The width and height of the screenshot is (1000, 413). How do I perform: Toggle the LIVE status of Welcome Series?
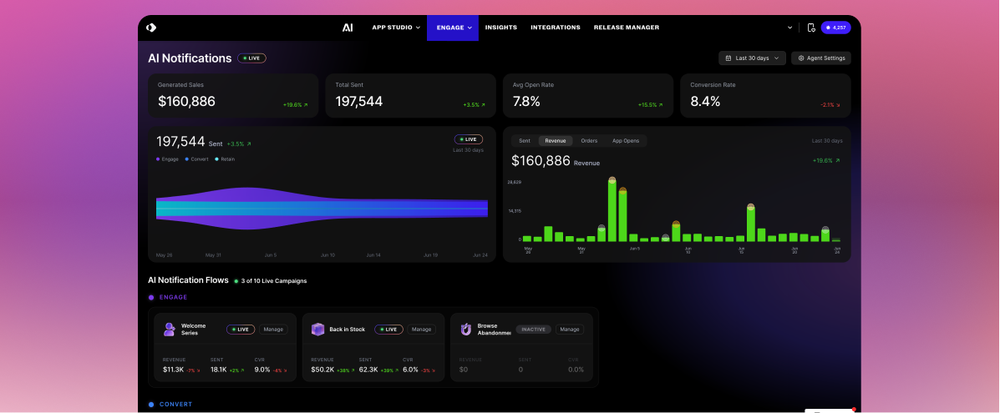(241, 330)
